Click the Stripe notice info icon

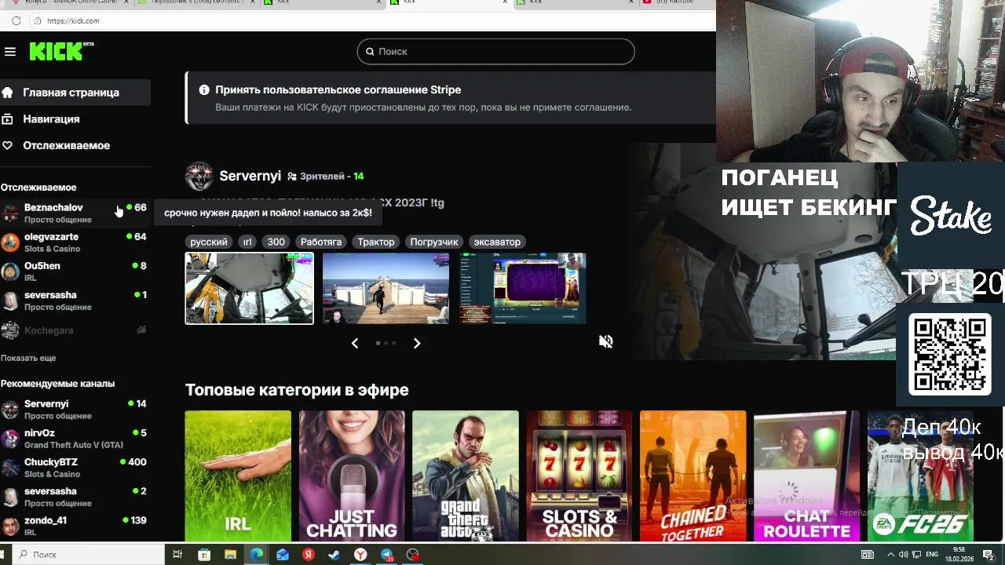coord(204,90)
